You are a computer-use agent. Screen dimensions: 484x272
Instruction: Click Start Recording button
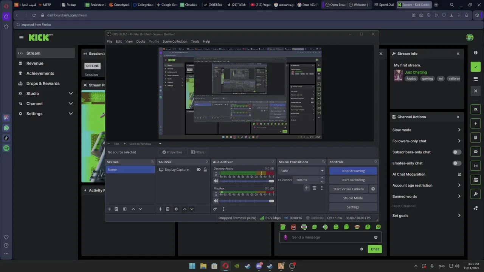coord(353,180)
